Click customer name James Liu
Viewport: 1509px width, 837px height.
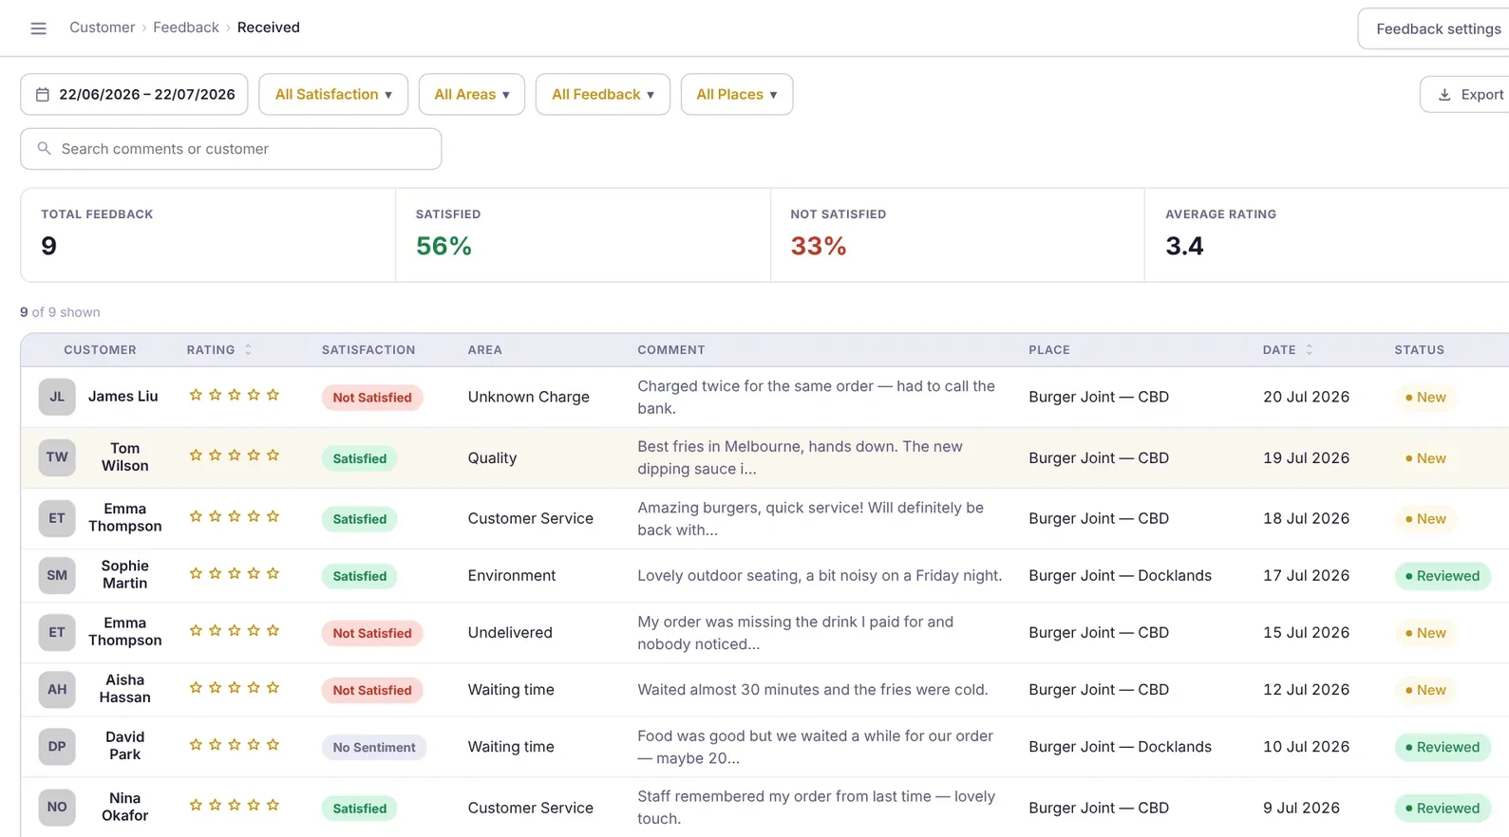[x=123, y=397]
